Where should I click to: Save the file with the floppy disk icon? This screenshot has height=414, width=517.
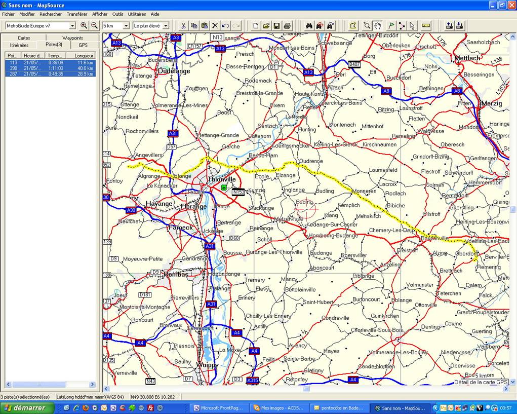[x=276, y=25]
